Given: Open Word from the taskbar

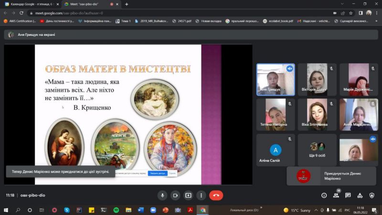Looking at the screenshot, I should (x=141, y=210).
